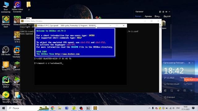Click the 'SET BLASTER=A220 I7 D1 H5 T6' line
Image resolution: width=198 pixels, height=111 pixels.
(53, 59)
